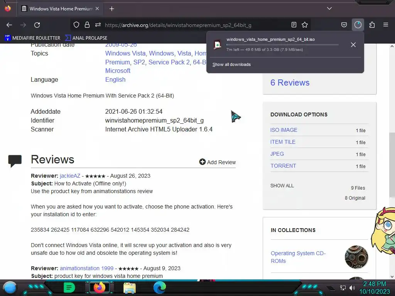Image resolution: width=395 pixels, height=296 pixels.
Task: Save page to Pocket
Action: pyautogui.click(x=344, y=25)
